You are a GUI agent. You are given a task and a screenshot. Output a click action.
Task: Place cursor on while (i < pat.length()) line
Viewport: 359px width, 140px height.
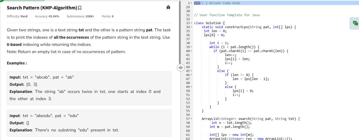pos(234,47)
